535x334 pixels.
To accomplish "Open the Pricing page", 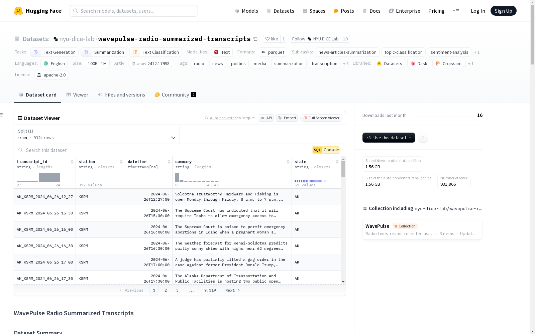I will (436, 11).
